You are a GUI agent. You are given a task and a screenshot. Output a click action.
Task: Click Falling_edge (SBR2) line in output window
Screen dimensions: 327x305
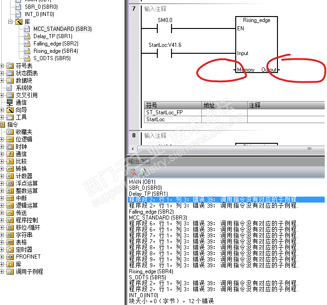click(151, 212)
